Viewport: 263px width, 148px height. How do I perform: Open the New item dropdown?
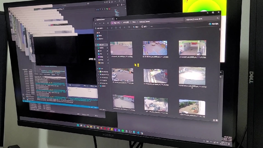coord(99,28)
